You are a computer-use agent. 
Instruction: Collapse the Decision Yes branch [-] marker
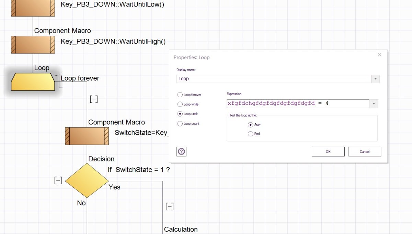point(169,206)
